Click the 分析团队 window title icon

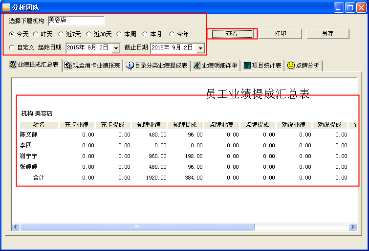[6, 7]
